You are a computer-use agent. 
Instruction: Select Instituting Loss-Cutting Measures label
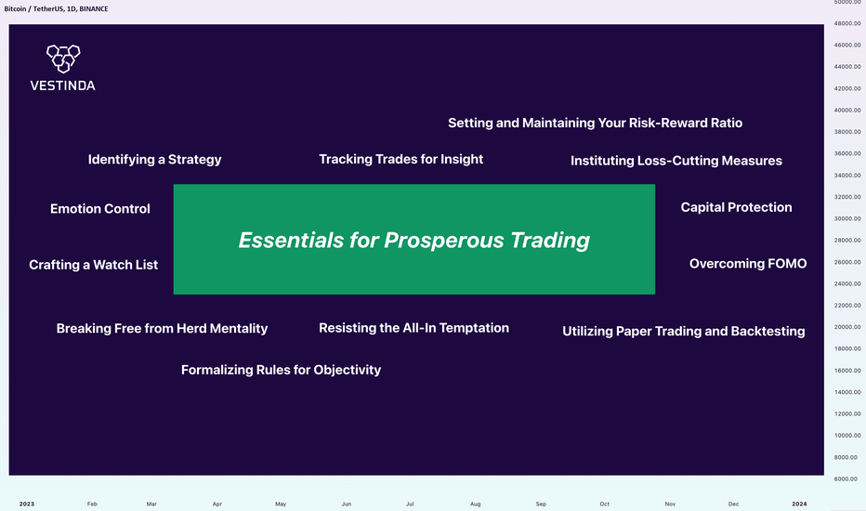click(x=676, y=161)
